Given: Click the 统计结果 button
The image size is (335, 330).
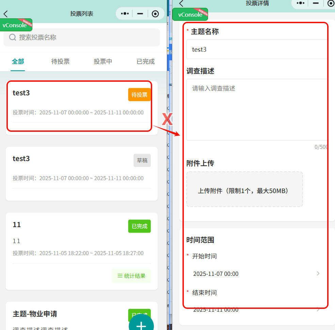Looking at the screenshot, I should tap(131, 276).
